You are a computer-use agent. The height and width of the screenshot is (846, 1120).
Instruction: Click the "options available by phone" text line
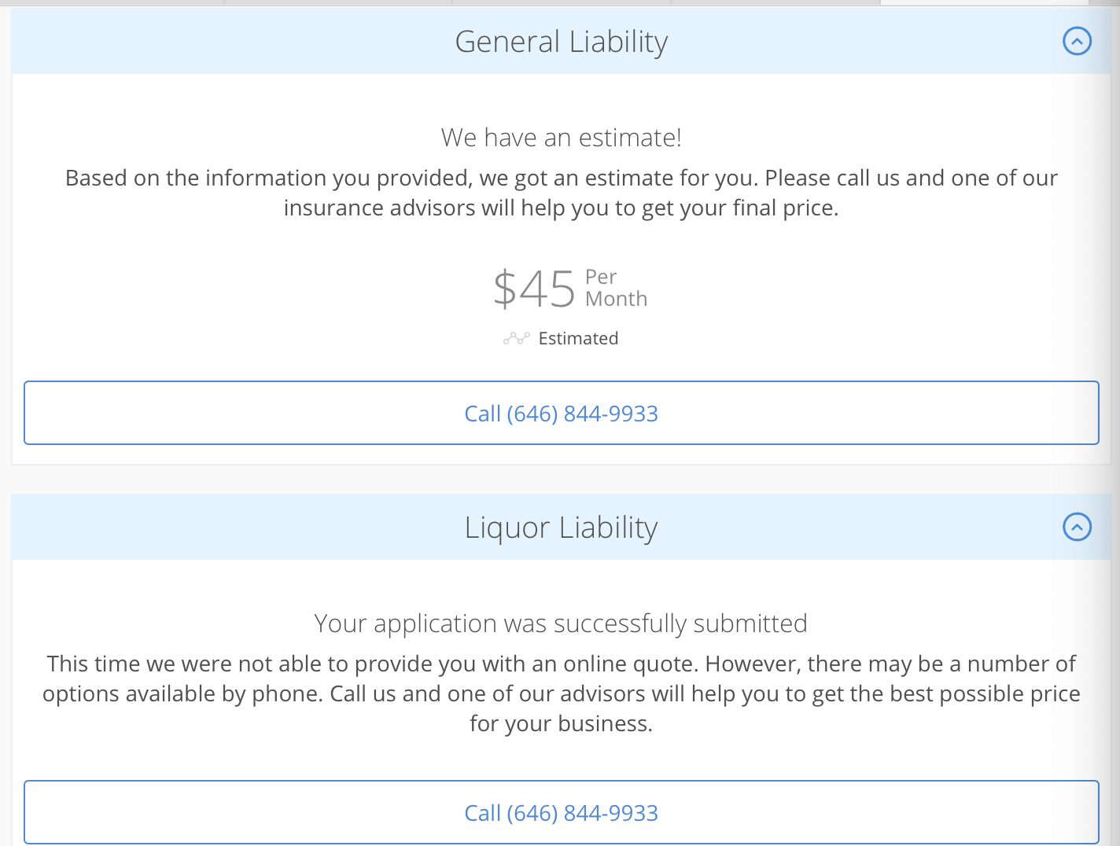coord(561,694)
